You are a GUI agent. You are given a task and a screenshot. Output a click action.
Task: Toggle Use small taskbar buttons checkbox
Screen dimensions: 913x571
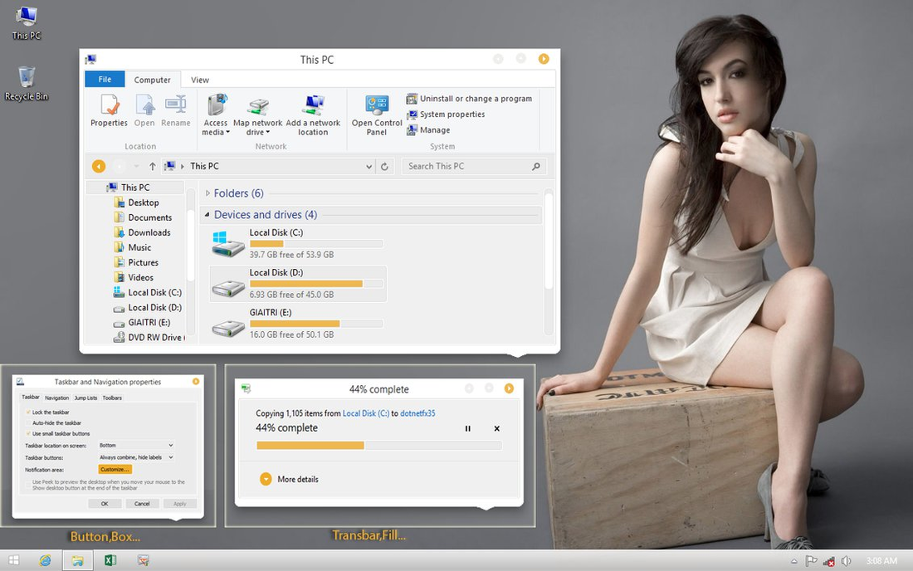(28, 433)
